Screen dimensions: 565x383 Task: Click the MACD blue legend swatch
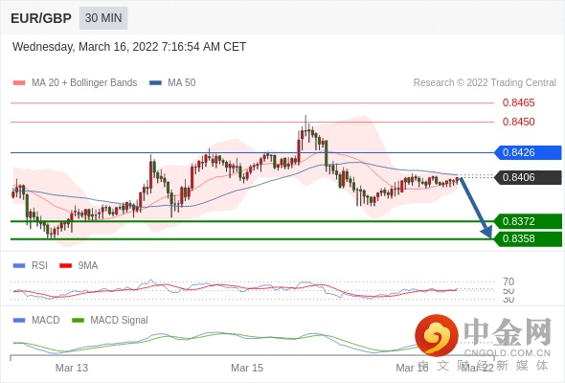[19, 321]
